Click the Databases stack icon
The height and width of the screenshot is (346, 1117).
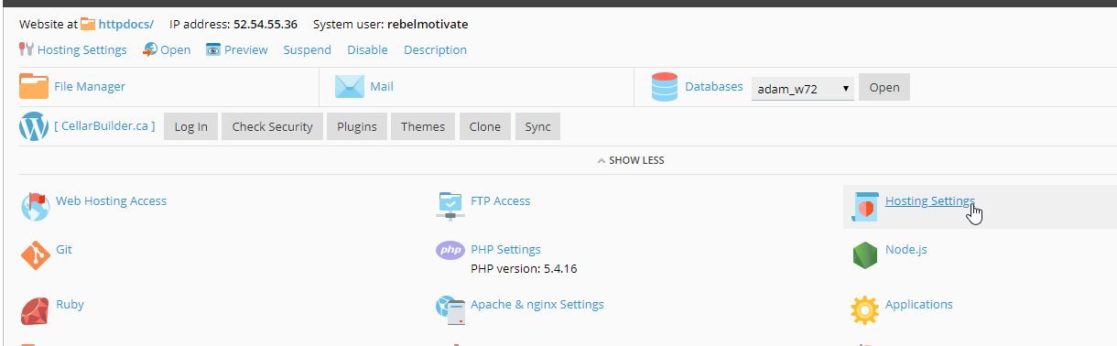tap(665, 87)
